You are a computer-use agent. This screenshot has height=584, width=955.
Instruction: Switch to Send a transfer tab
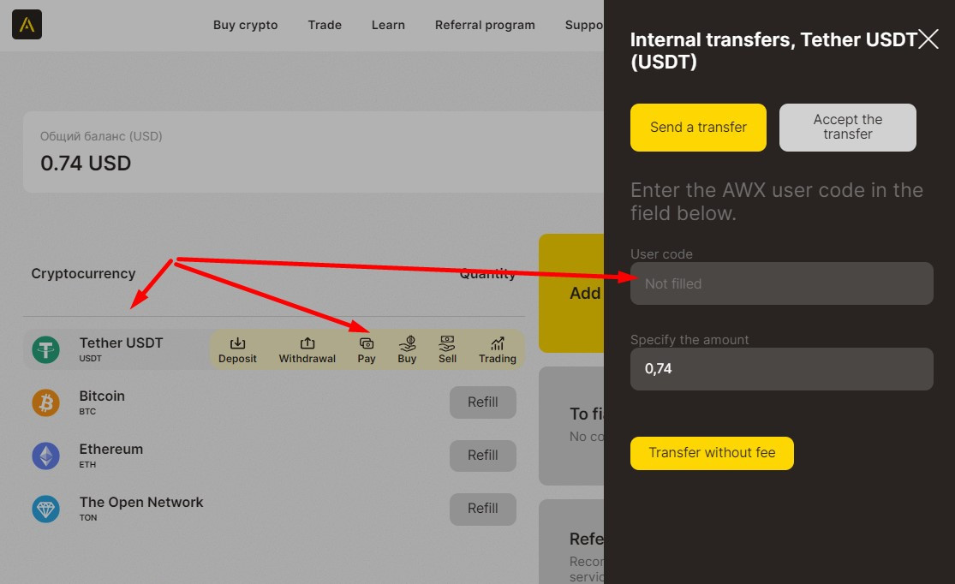coord(698,128)
